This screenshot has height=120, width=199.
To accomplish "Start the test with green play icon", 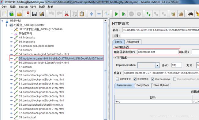I will pos(116,14).
